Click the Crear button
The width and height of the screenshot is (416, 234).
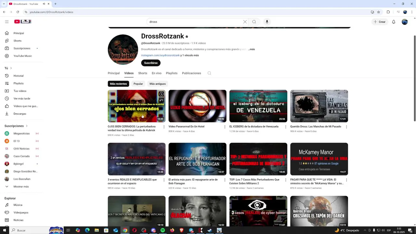380,22
